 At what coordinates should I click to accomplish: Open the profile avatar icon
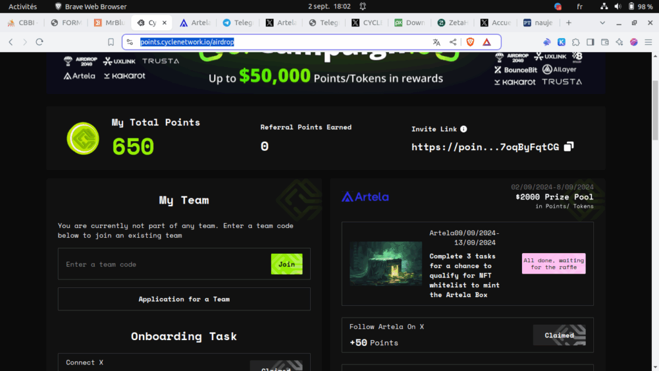(634, 42)
